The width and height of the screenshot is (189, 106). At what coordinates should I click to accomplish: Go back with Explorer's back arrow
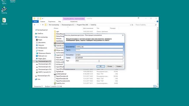coord(35,25)
